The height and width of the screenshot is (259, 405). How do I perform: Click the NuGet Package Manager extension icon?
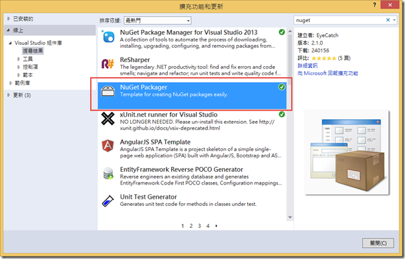tap(108, 37)
